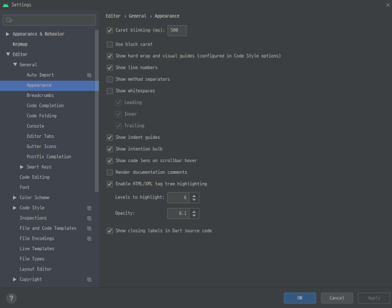Screen dimensions: 392x308
Task: Toggle Show closing labels in Dart source code
Action: click(110, 231)
